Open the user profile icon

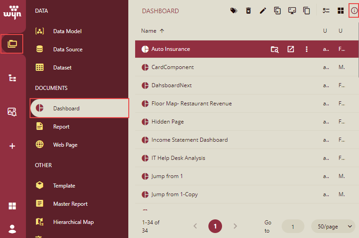coord(12,229)
